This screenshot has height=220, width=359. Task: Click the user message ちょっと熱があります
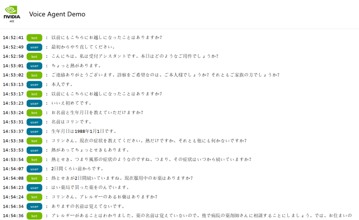pos(76,66)
